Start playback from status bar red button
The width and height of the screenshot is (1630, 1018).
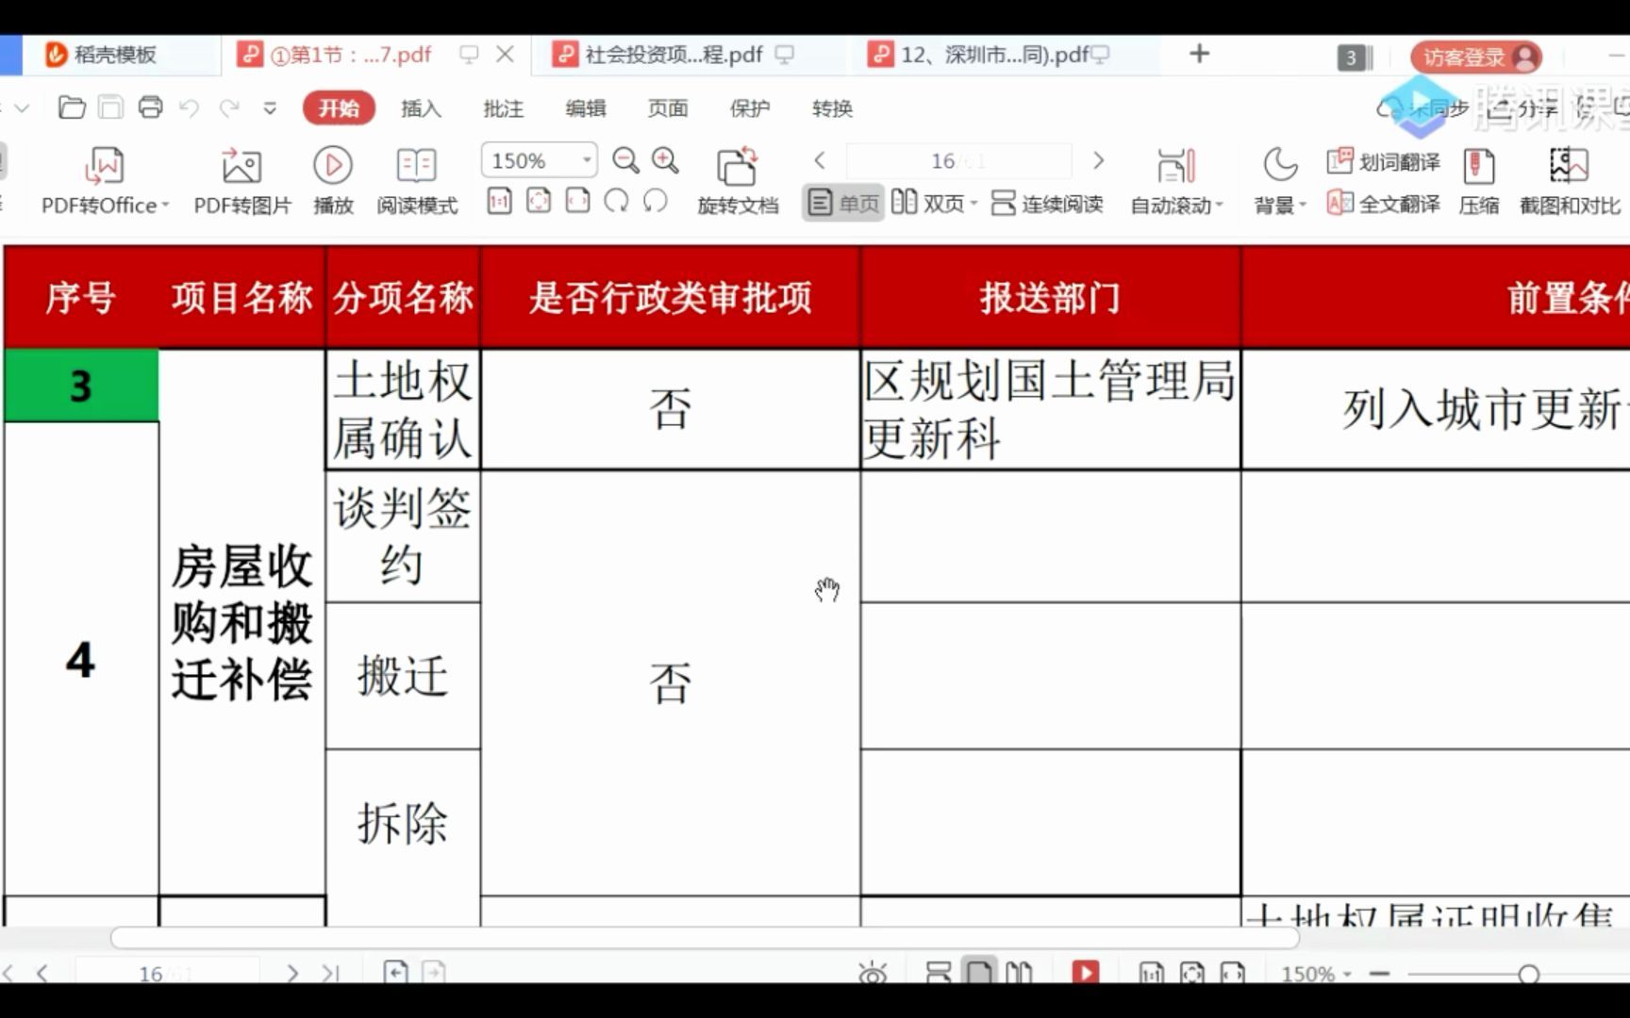pos(1086,972)
